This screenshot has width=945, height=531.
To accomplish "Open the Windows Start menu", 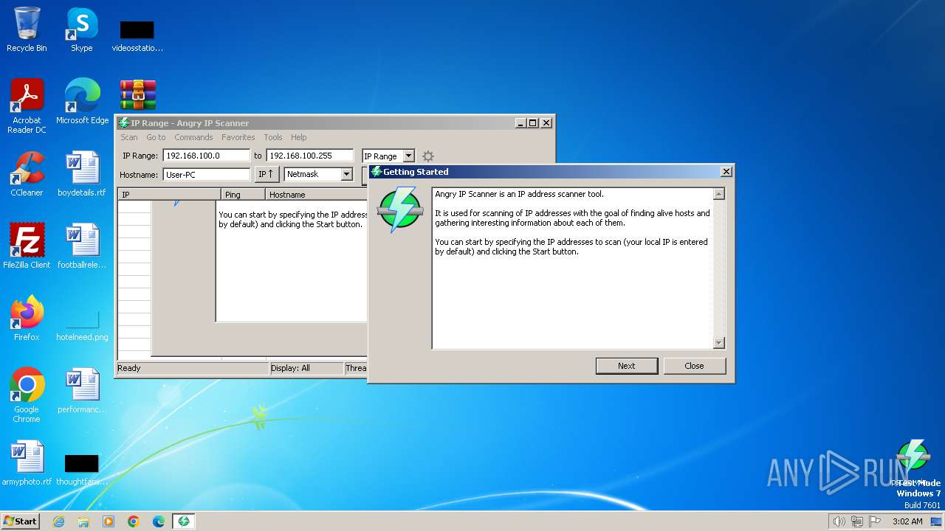I will pyautogui.click(x=20, y=521).
